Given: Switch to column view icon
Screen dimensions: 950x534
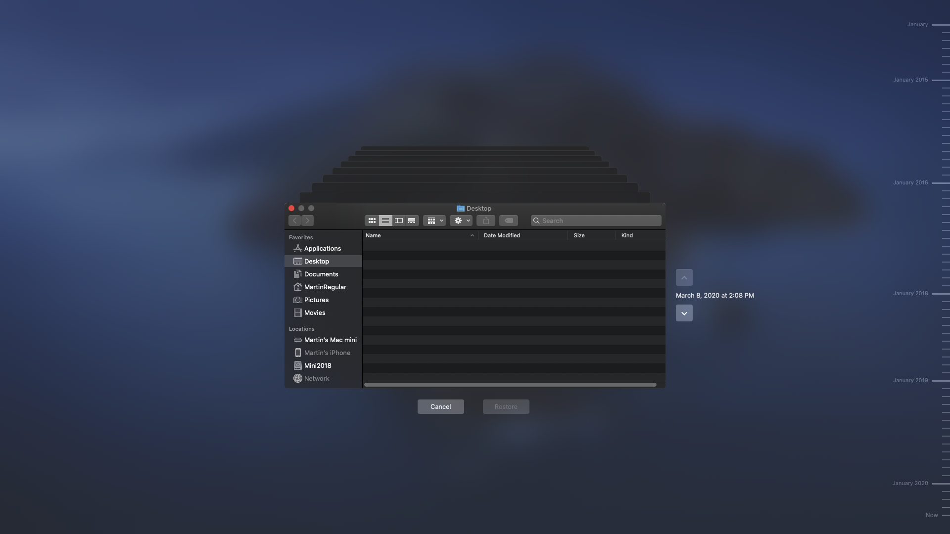Looking at the screenshot, I should [398, 221].
